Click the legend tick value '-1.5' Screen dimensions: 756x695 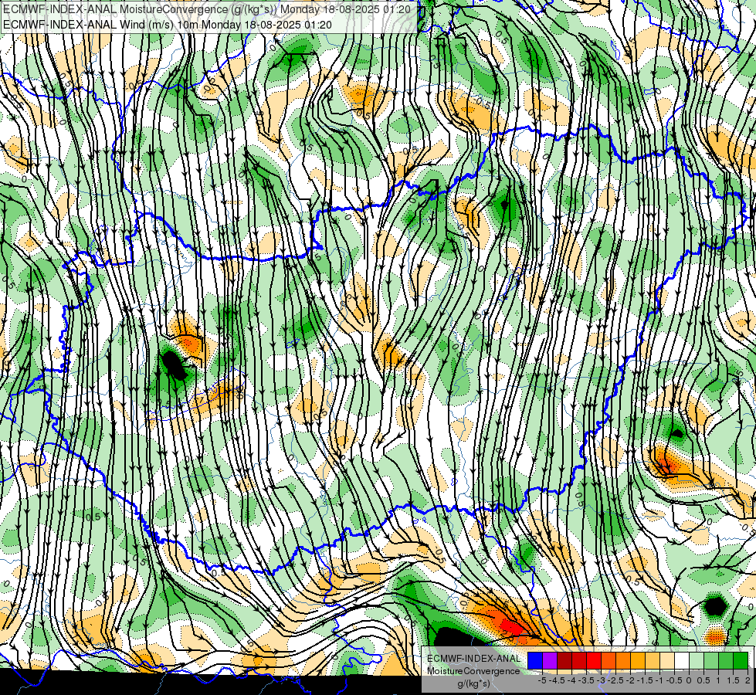(645, 680)
